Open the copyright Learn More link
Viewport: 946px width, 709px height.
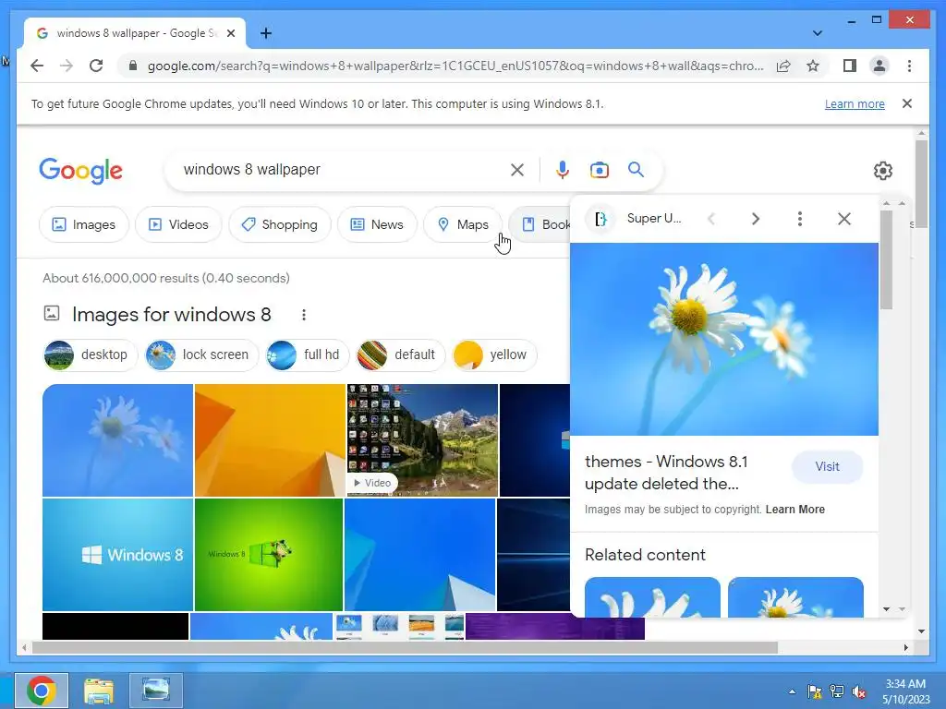794,510
